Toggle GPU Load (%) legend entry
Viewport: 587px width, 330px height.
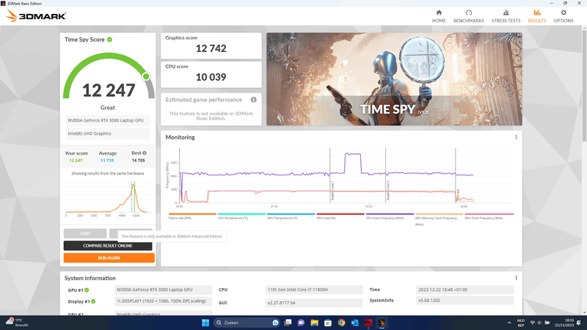(340, 216)
